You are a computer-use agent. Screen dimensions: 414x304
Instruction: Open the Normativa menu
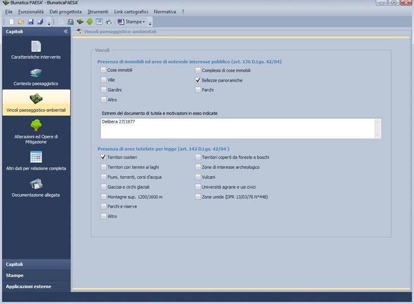pyautogui.click(x=164, y=12)
